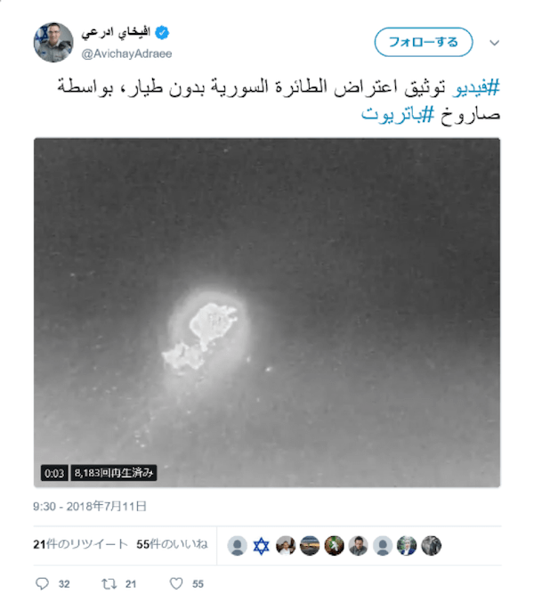Click the フォローする follow button
Screen dimensions: 534x603
(x=424, y=42)
